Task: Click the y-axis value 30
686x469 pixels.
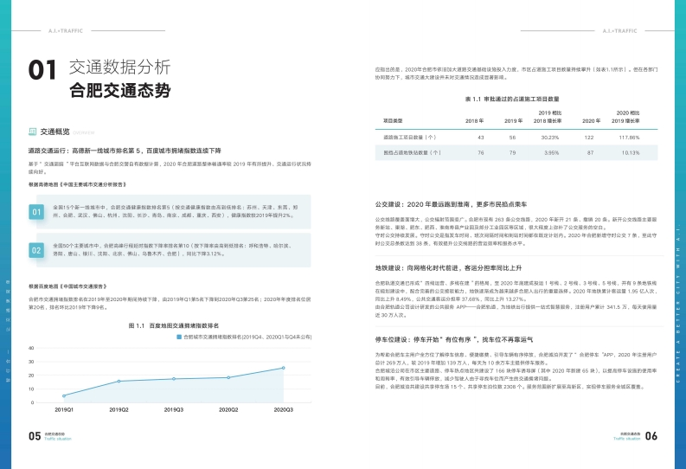Action: tap(31, 362)
